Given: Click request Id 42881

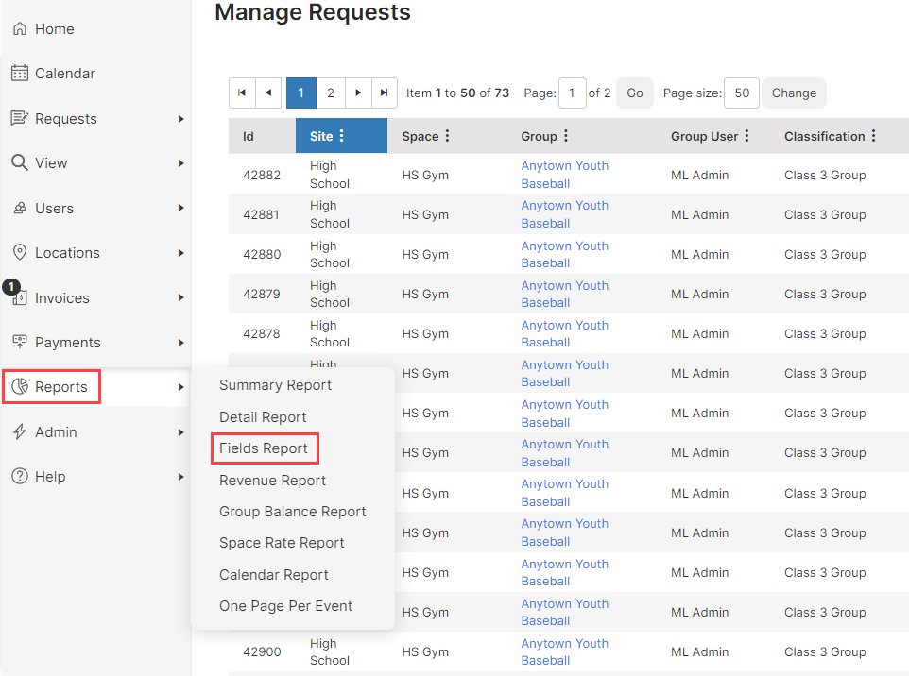Looking at the screenshot, I should pos(261,214).
